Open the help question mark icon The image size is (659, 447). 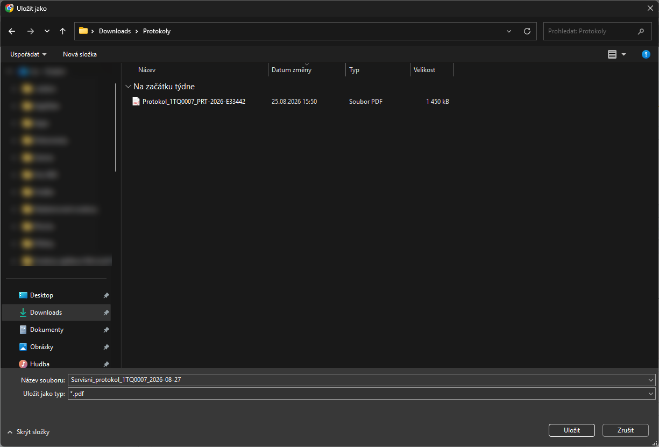(646, 54)
